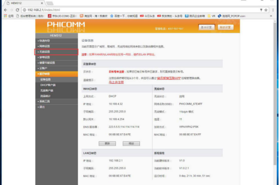Expand 无线设置 in the sidebar
The height and width of the screenshot is (185, 279).
(x=56, y=52)
